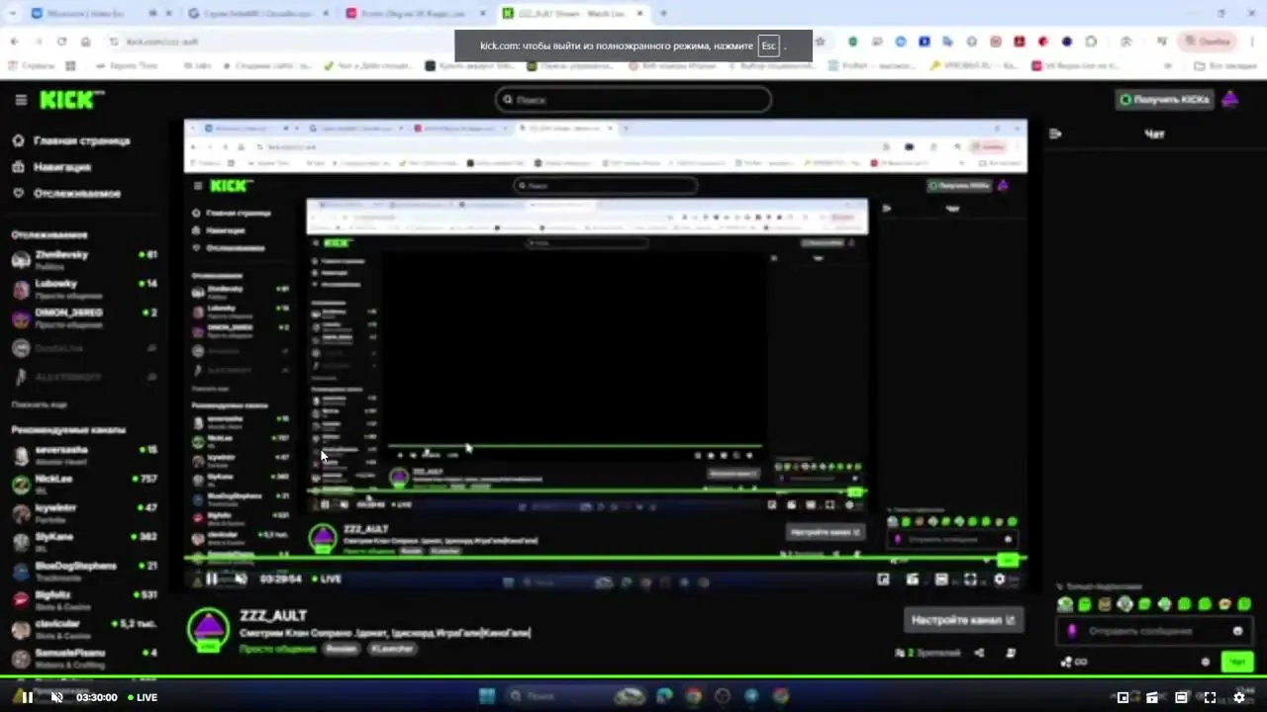Seek on the green stream progress bar
1267x712 pixels.
[633, 678]
